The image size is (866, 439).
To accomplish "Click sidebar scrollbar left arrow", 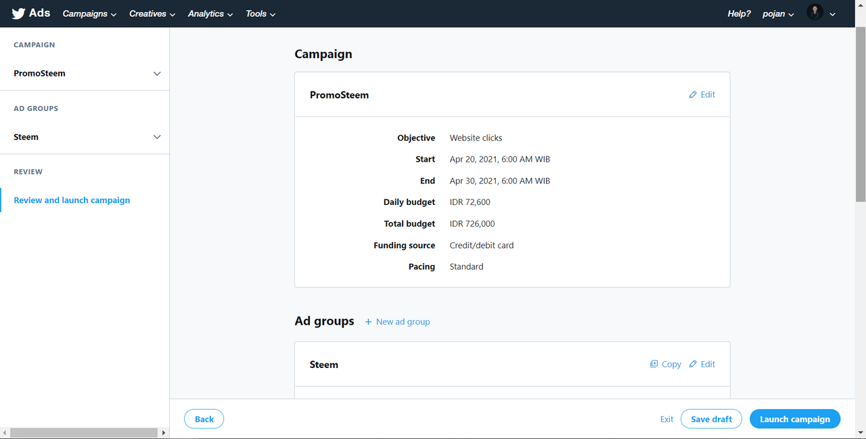I will pos(5,433).
